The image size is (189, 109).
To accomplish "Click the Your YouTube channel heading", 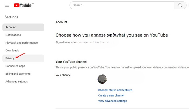I will [71, 62].
